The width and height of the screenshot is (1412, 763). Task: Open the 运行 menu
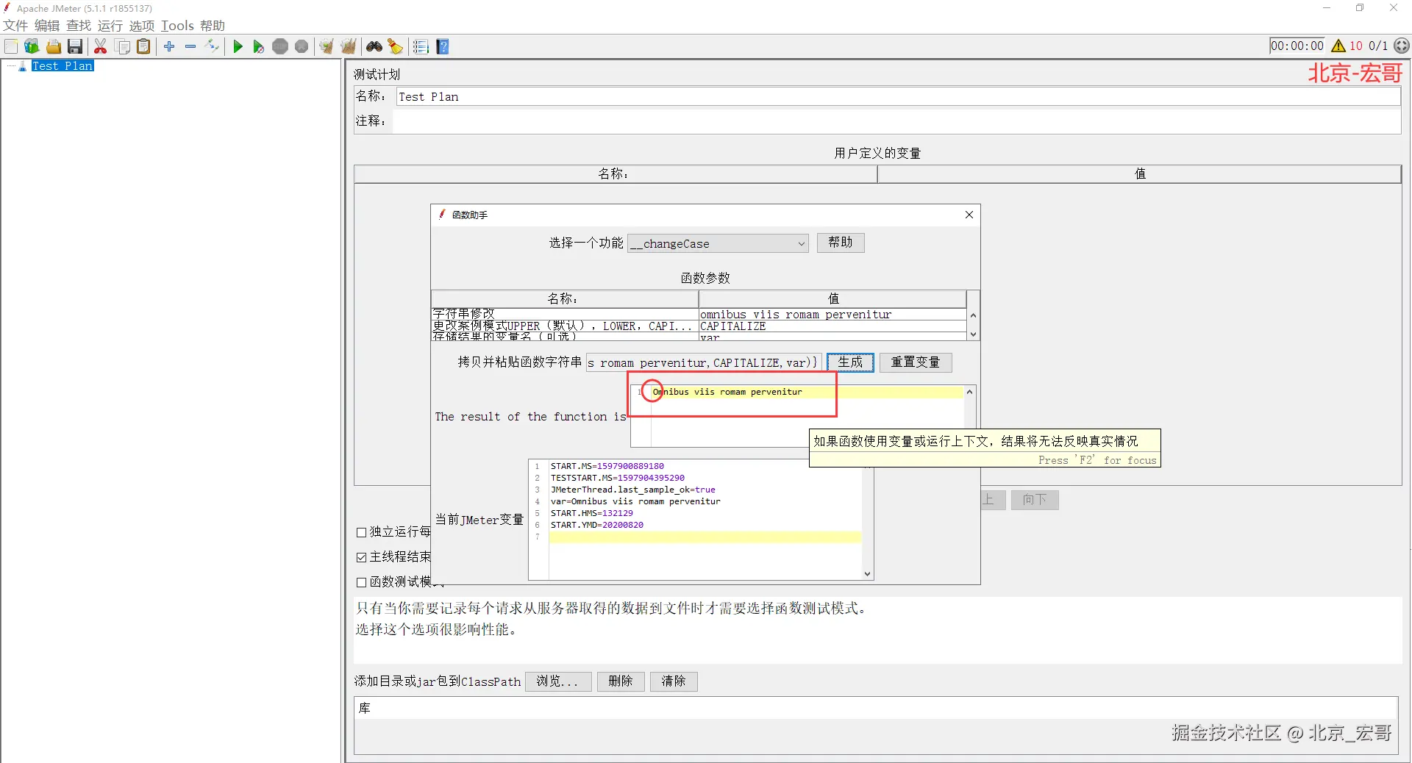pyautogui.click(x=110, y=26)
